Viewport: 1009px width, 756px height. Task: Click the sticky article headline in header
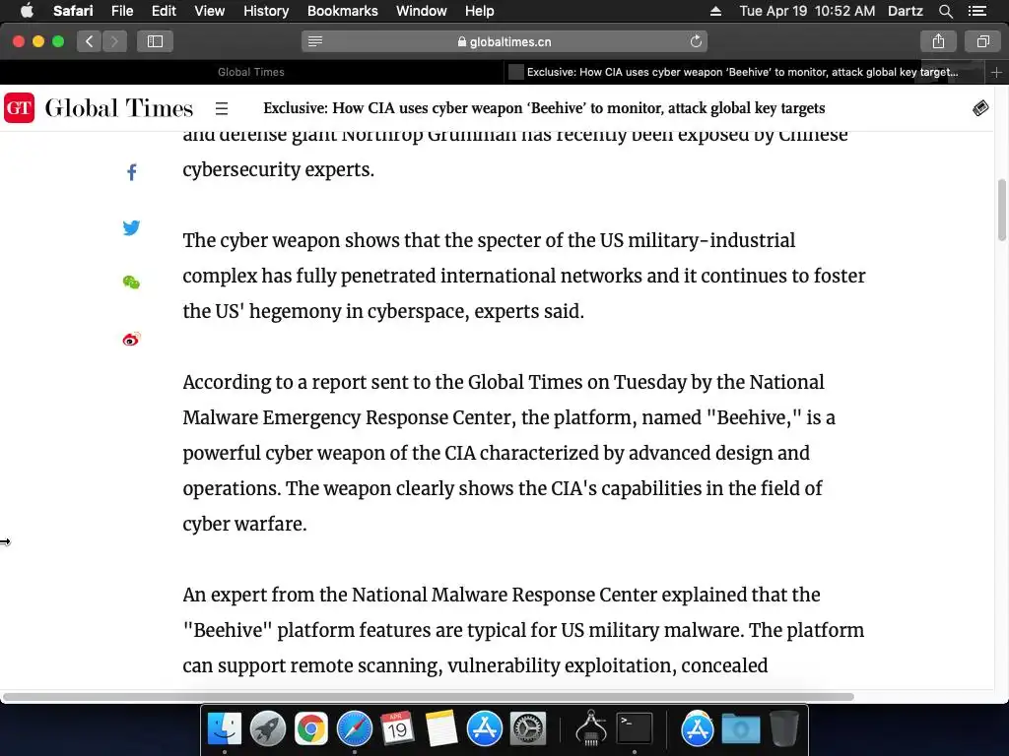(544, 108)
